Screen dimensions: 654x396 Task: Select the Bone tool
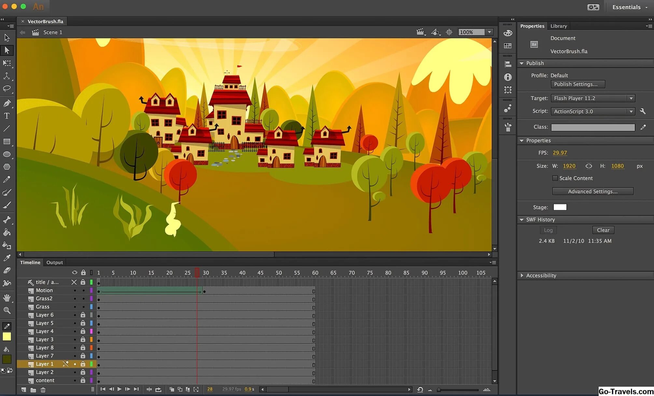7,219
